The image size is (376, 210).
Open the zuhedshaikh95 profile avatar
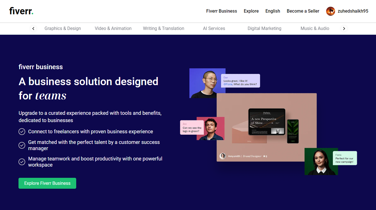[x=331, y=11]
